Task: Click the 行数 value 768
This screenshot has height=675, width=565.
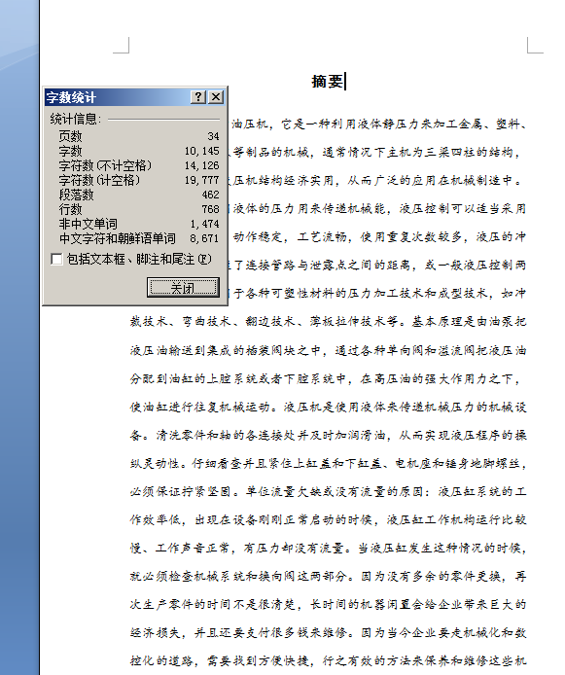Action: 210,209
